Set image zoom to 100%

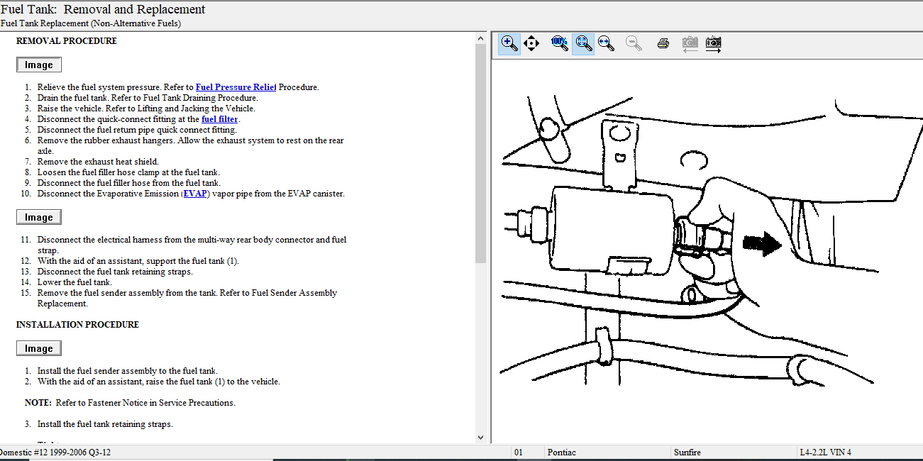[x=560, y=43]
